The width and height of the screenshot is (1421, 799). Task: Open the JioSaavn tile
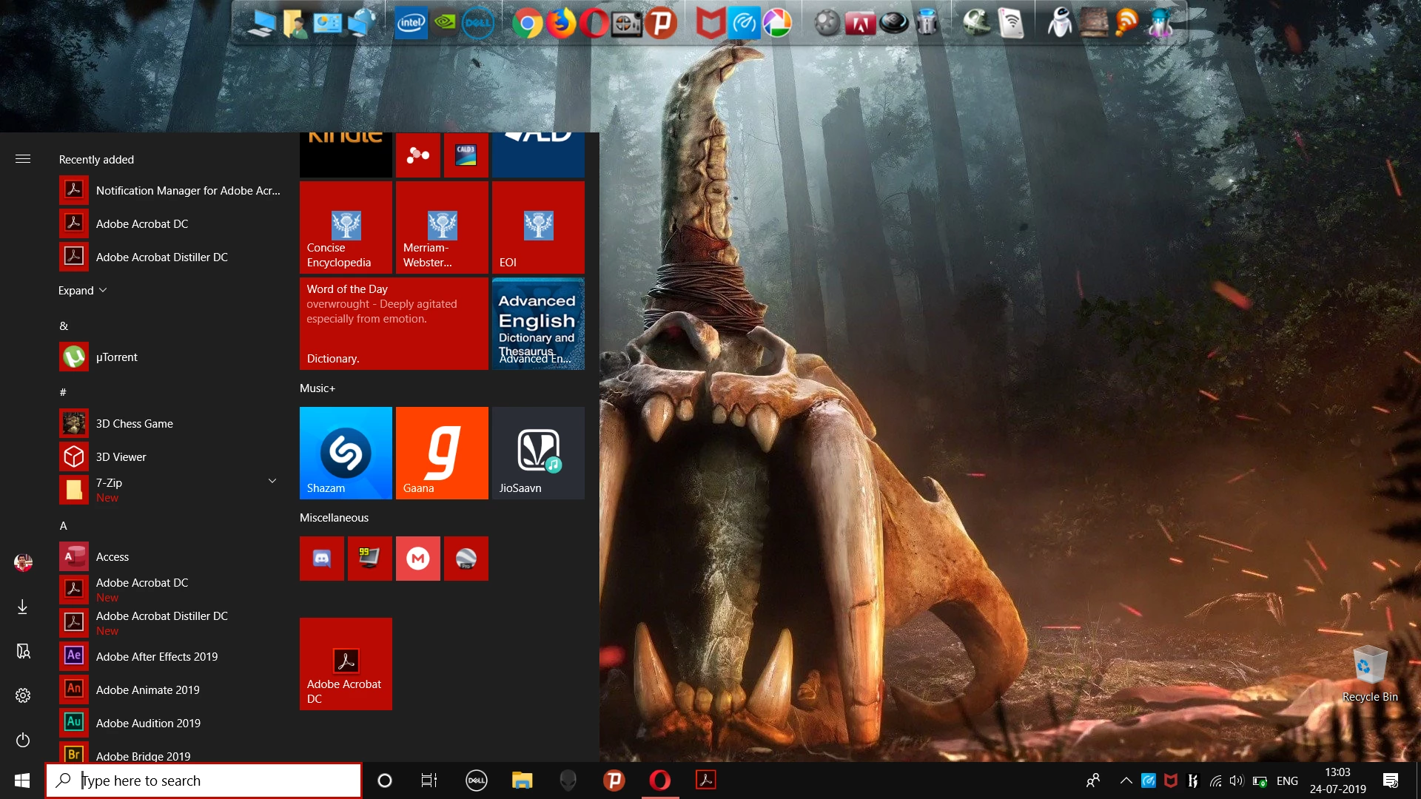tap(538, 452)
